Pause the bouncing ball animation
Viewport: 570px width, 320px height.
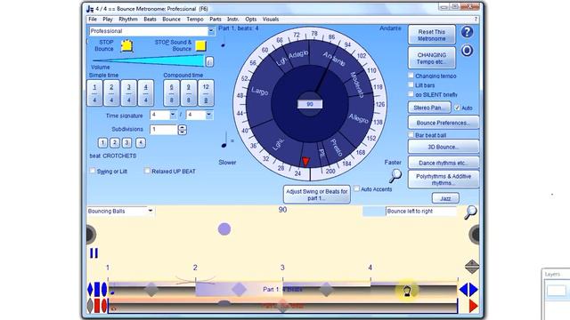[x=94, y=252]
